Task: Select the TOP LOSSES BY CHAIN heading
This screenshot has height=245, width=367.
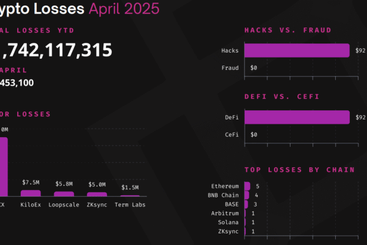Action: point(300,170)
